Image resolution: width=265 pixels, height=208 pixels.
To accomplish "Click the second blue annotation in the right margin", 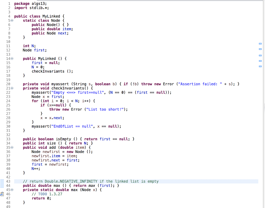I will [x=260, y=49].
